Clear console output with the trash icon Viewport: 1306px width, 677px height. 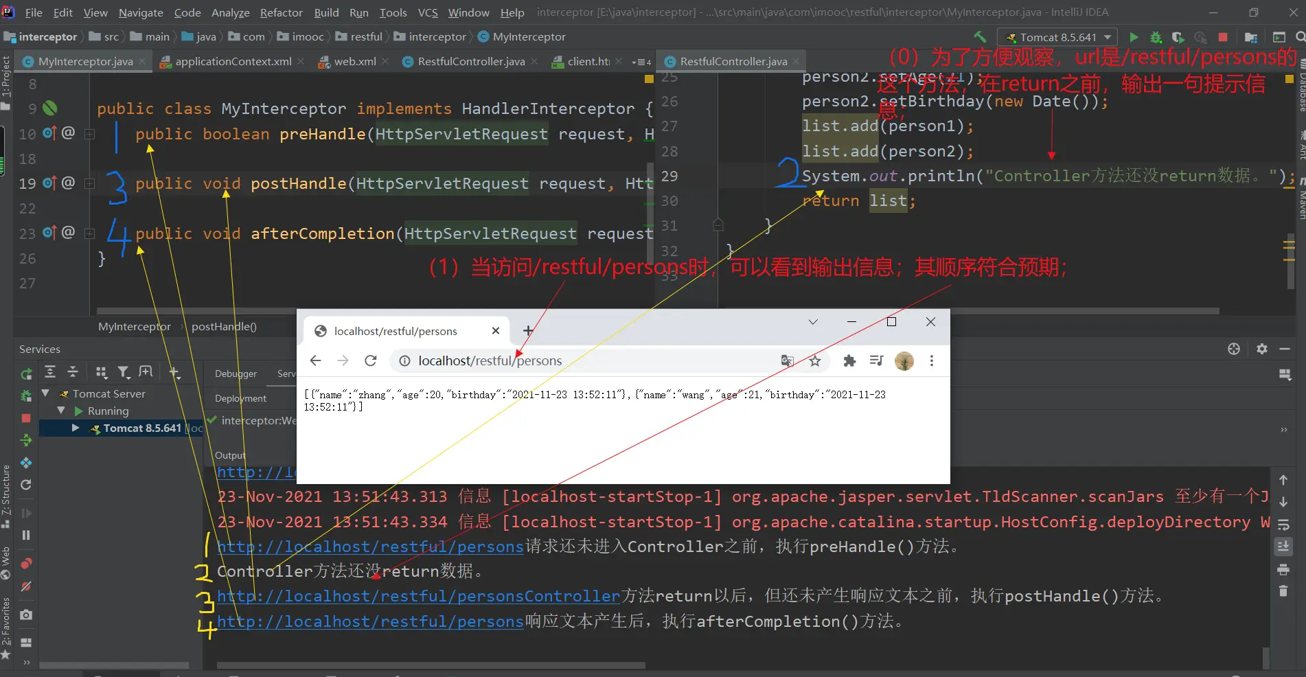click(1283, 591)
